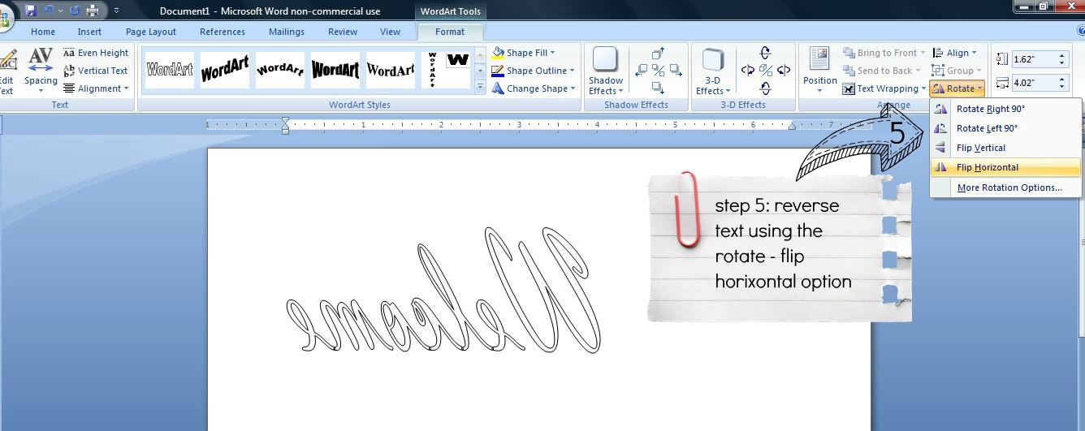The height and width of the screenshot is (431, 1085).
Task: Click the Save icon in quick access toolbar
Action: [x=31, y=11]
